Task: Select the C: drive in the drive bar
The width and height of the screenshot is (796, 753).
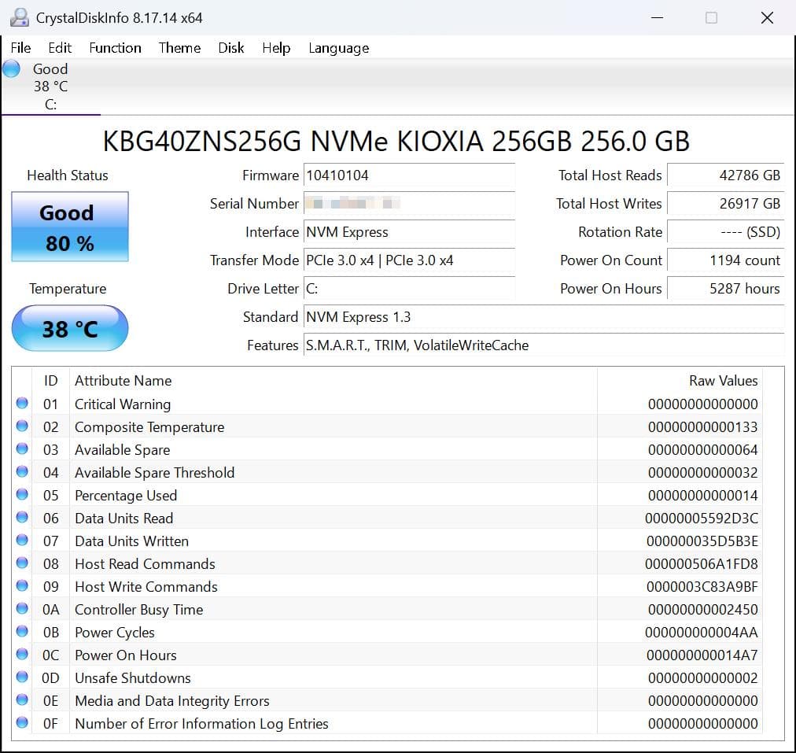Action: click(x=50, y=87)
